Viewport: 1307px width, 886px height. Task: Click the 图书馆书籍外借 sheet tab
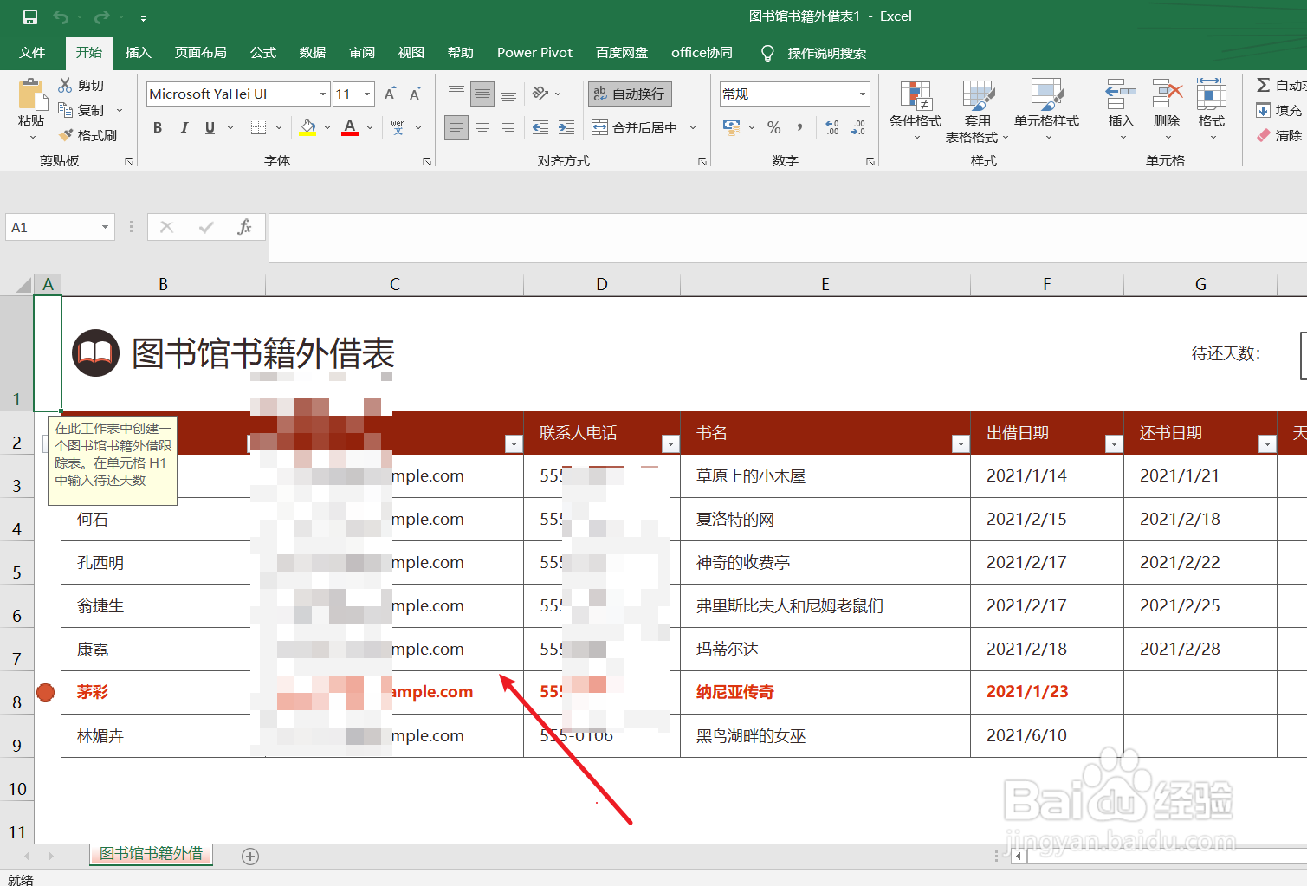(150, 855)
